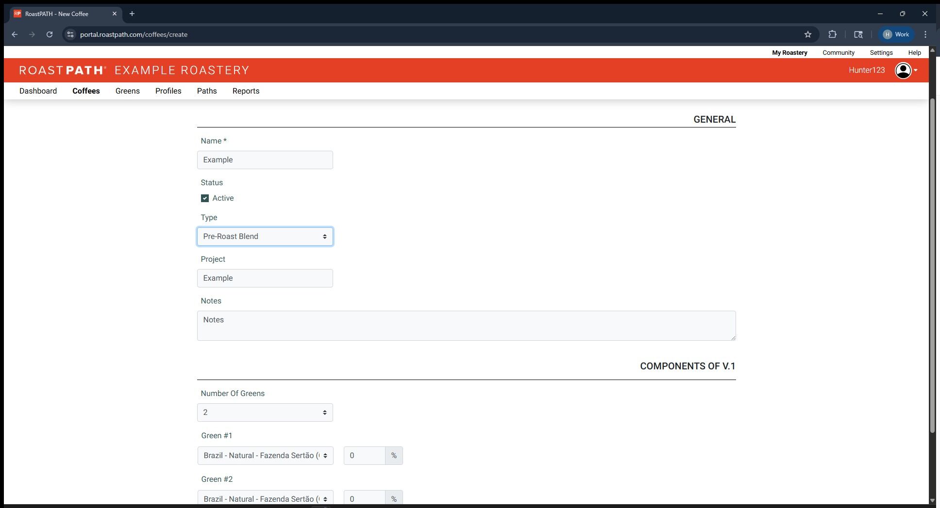Click the Green #2 percentage field
The height and width of the screenshot is (508, 940).
365,498
